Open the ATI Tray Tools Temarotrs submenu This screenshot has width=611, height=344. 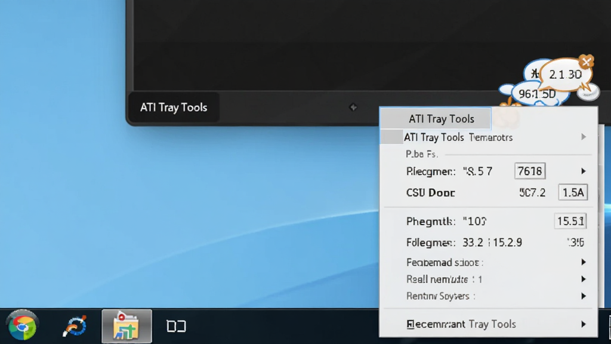click(x=489, y=137)
